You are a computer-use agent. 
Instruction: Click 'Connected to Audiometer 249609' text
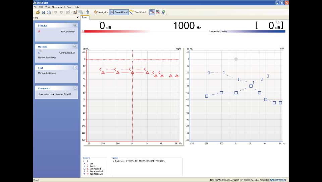coord(55,94)
